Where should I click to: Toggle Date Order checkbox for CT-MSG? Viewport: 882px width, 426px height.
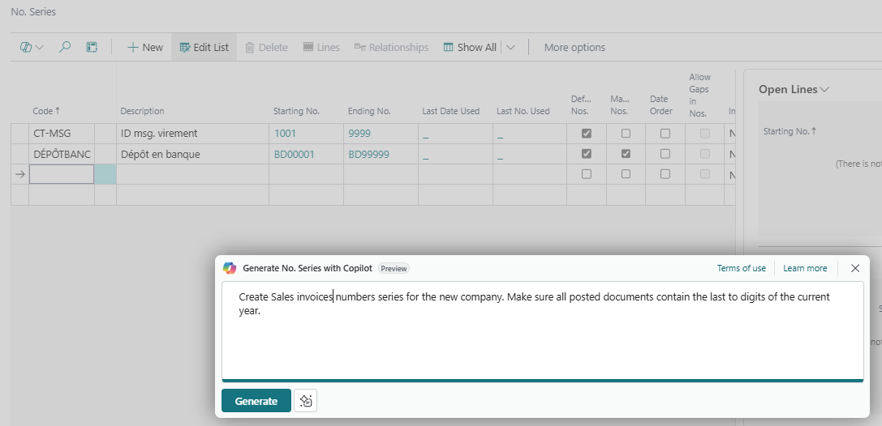click(x=665, y=134)
